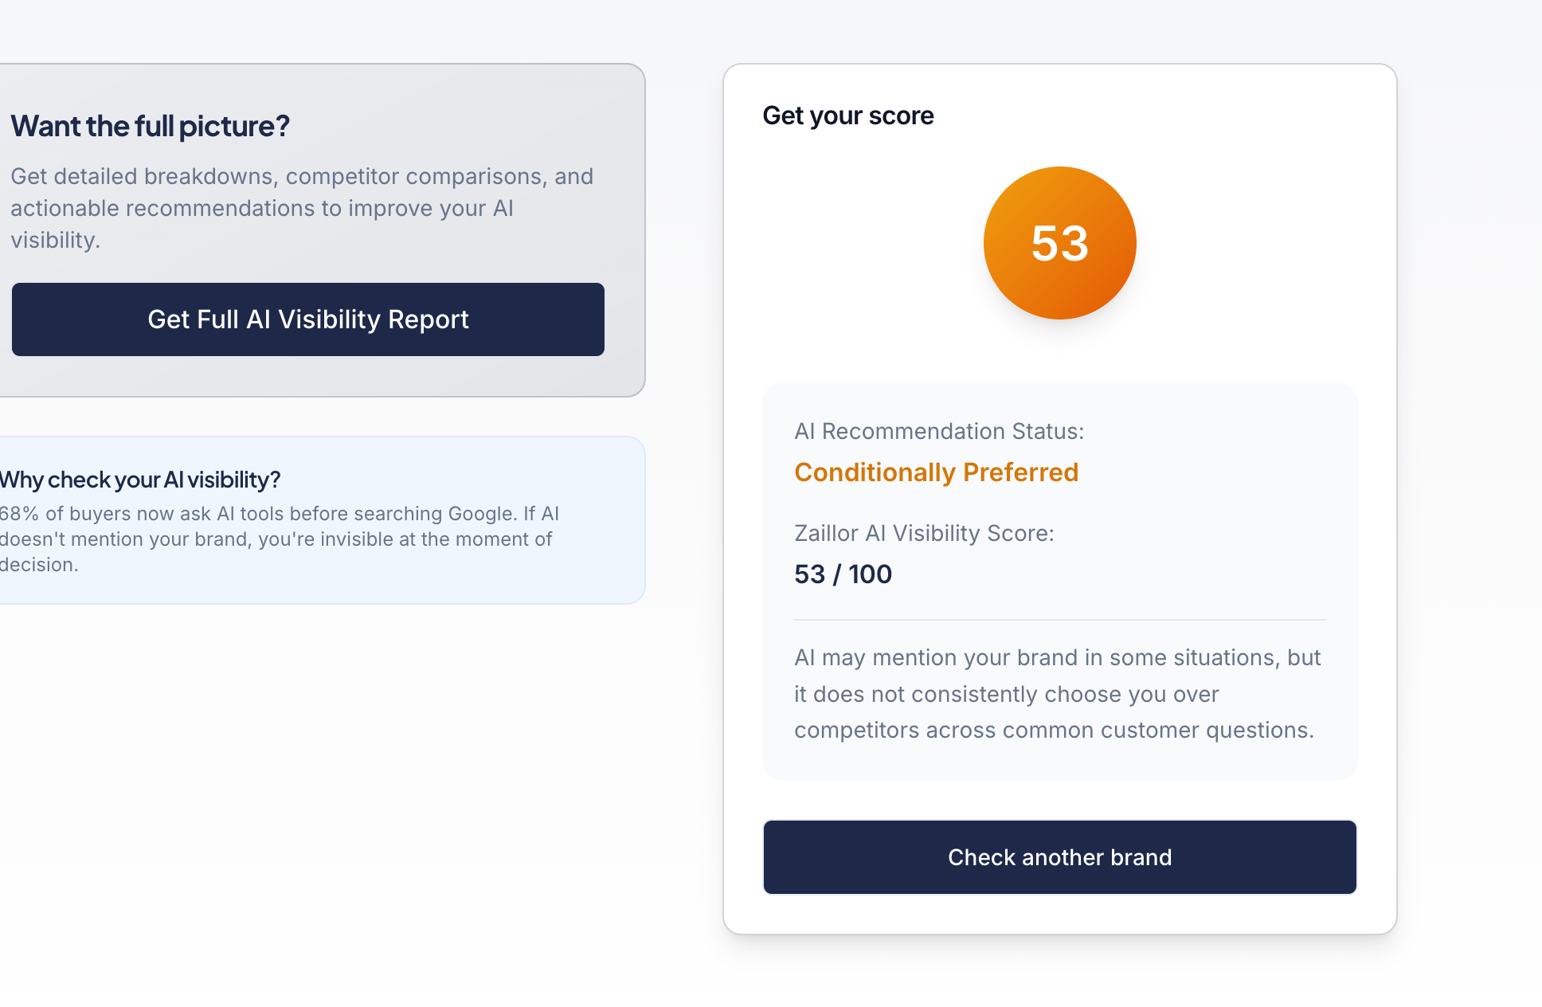Click the Zaillor AI Visibility Score label
Screen dimensions: 1542x1007
pos(923,533)
